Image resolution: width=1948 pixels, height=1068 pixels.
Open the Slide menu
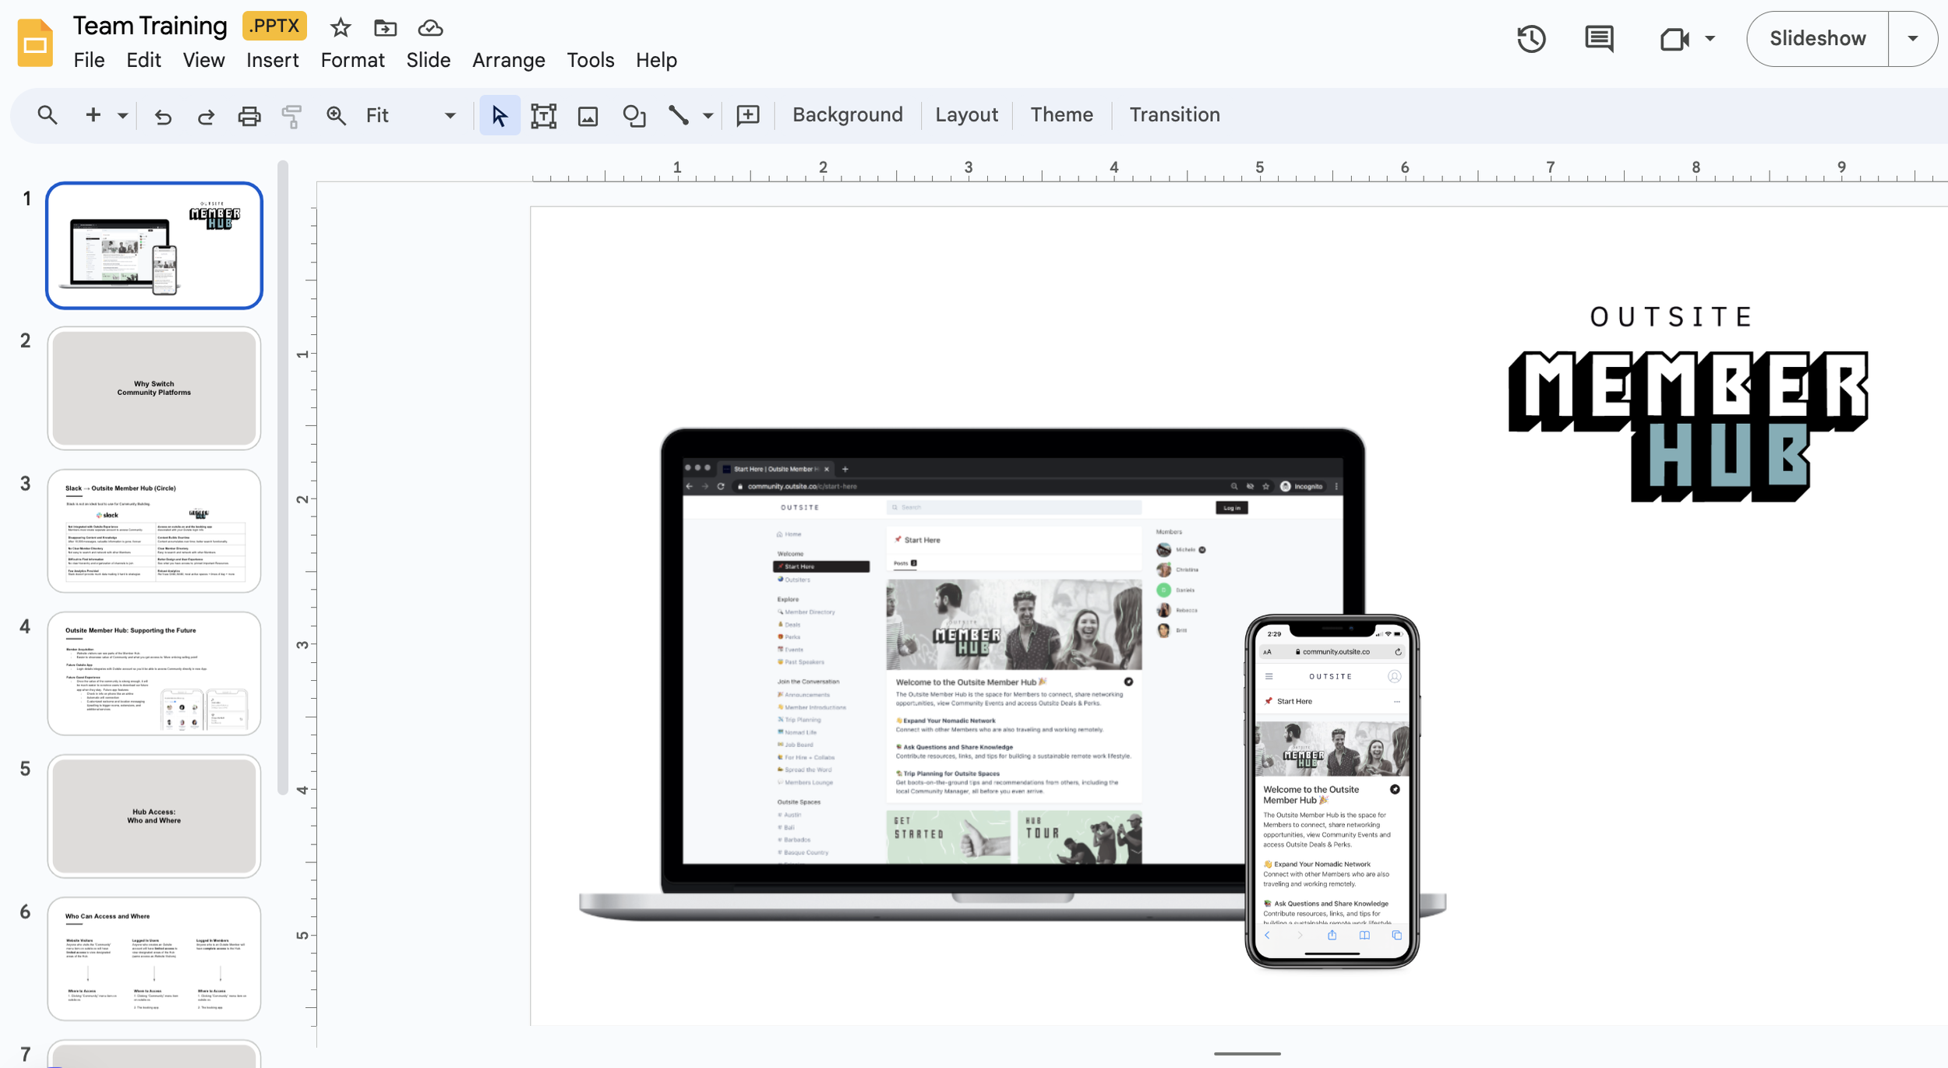pyautogui.click(x=428, y=60)
